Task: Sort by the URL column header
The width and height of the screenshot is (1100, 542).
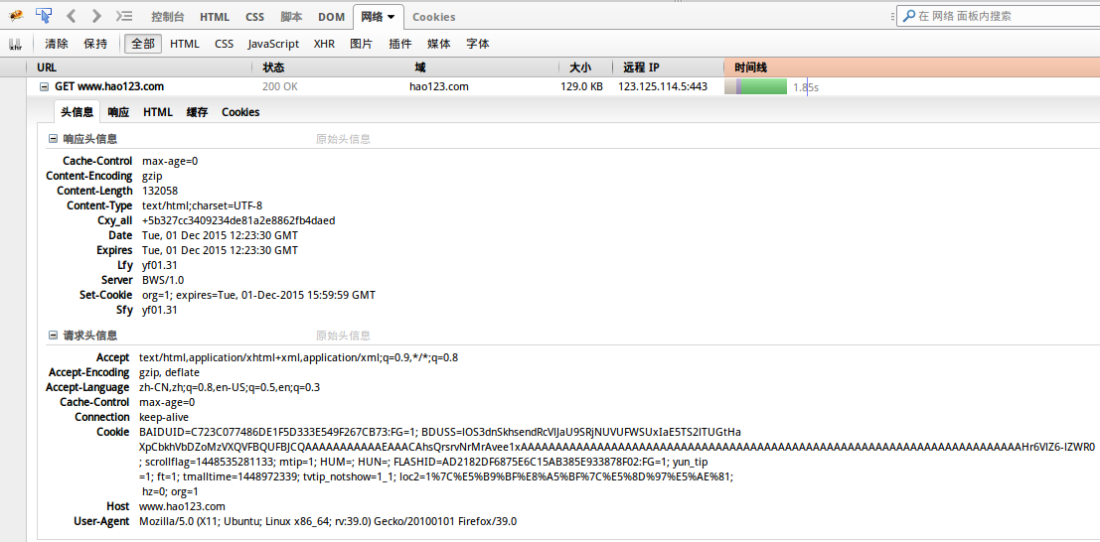Action: [x=139, y=68]
